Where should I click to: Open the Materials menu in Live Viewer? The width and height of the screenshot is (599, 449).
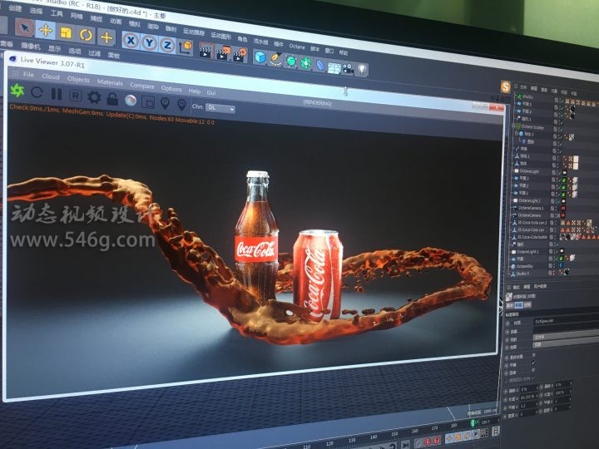(110, 82)
